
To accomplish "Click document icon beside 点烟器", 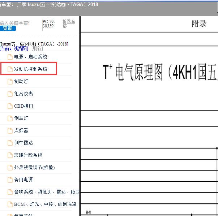I will pos(10,130).
